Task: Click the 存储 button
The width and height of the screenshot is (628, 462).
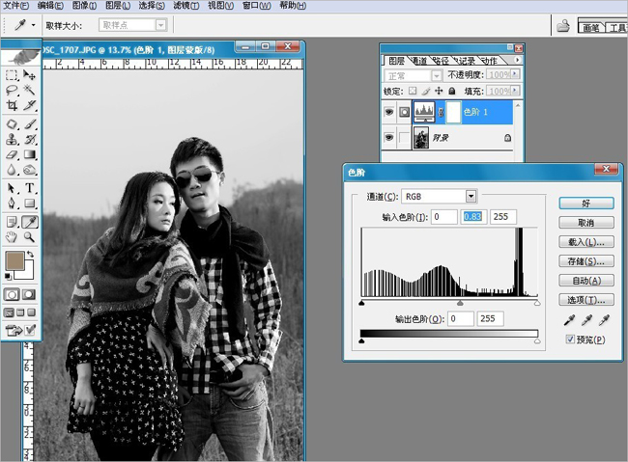Action: [585, 261]
